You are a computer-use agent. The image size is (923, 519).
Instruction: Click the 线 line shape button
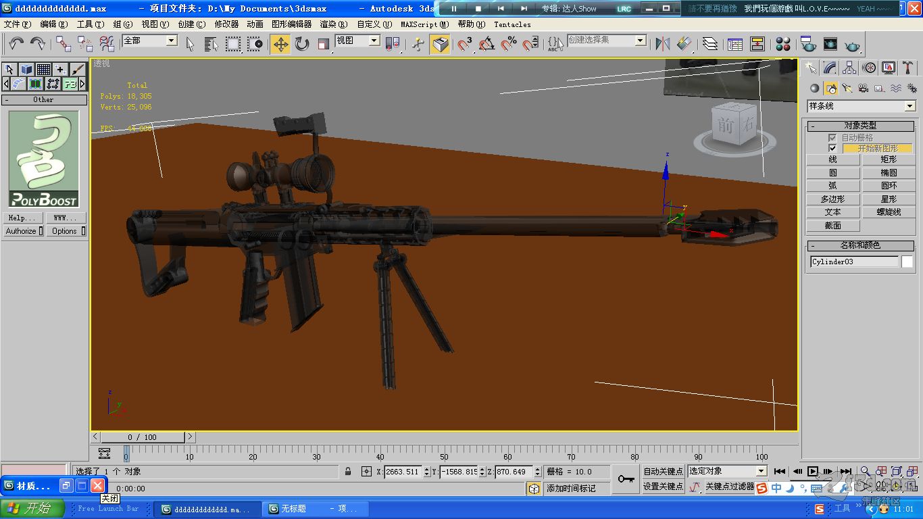point(832,159)
